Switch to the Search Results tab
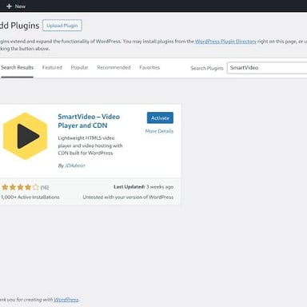The width and height of the screenshot is (307, 307). pyautogui.click(x=17, y=68)
